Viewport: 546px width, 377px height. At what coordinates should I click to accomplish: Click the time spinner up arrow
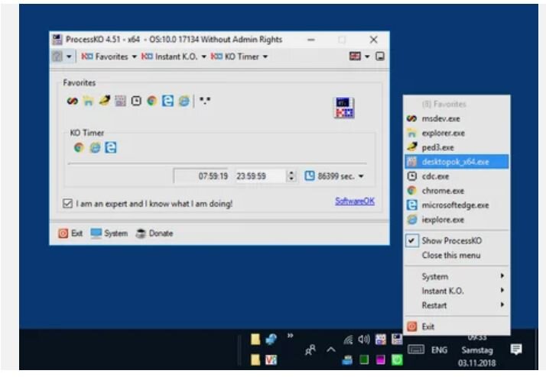point(291,172)
